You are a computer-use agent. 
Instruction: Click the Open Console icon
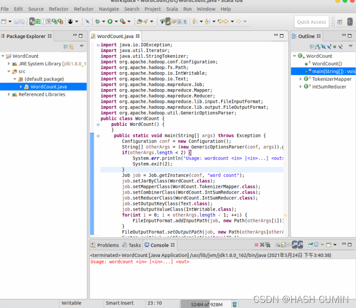pos(328,245)
